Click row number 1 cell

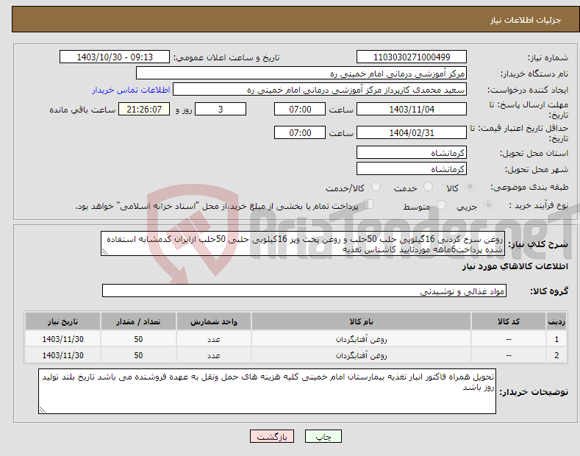556,339
